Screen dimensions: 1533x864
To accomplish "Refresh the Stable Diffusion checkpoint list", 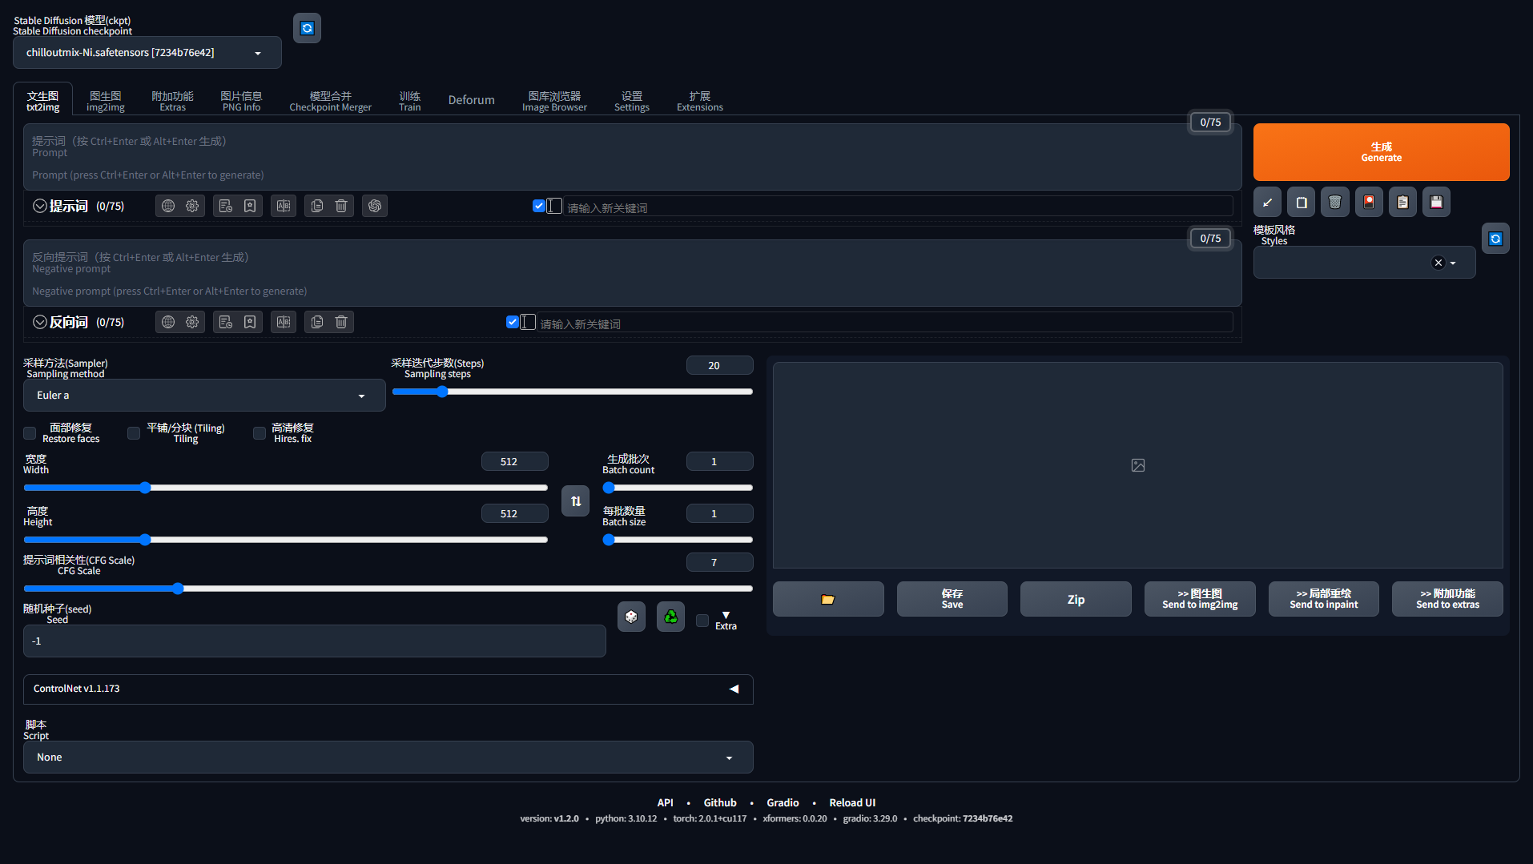I will [307, 27].
